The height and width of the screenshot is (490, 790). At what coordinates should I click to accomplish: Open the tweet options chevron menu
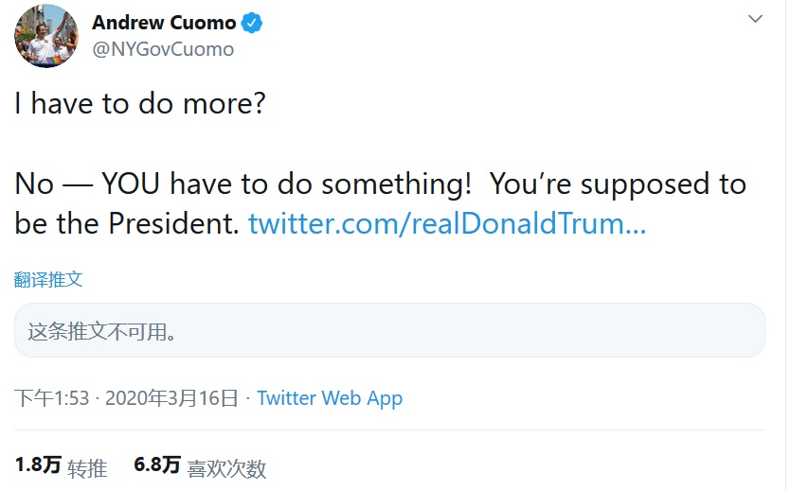755,19
